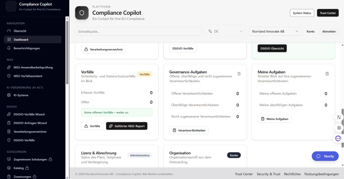Open the floating grid apps icon
Screen dimensions: 344x179
[x=339, y=128]
